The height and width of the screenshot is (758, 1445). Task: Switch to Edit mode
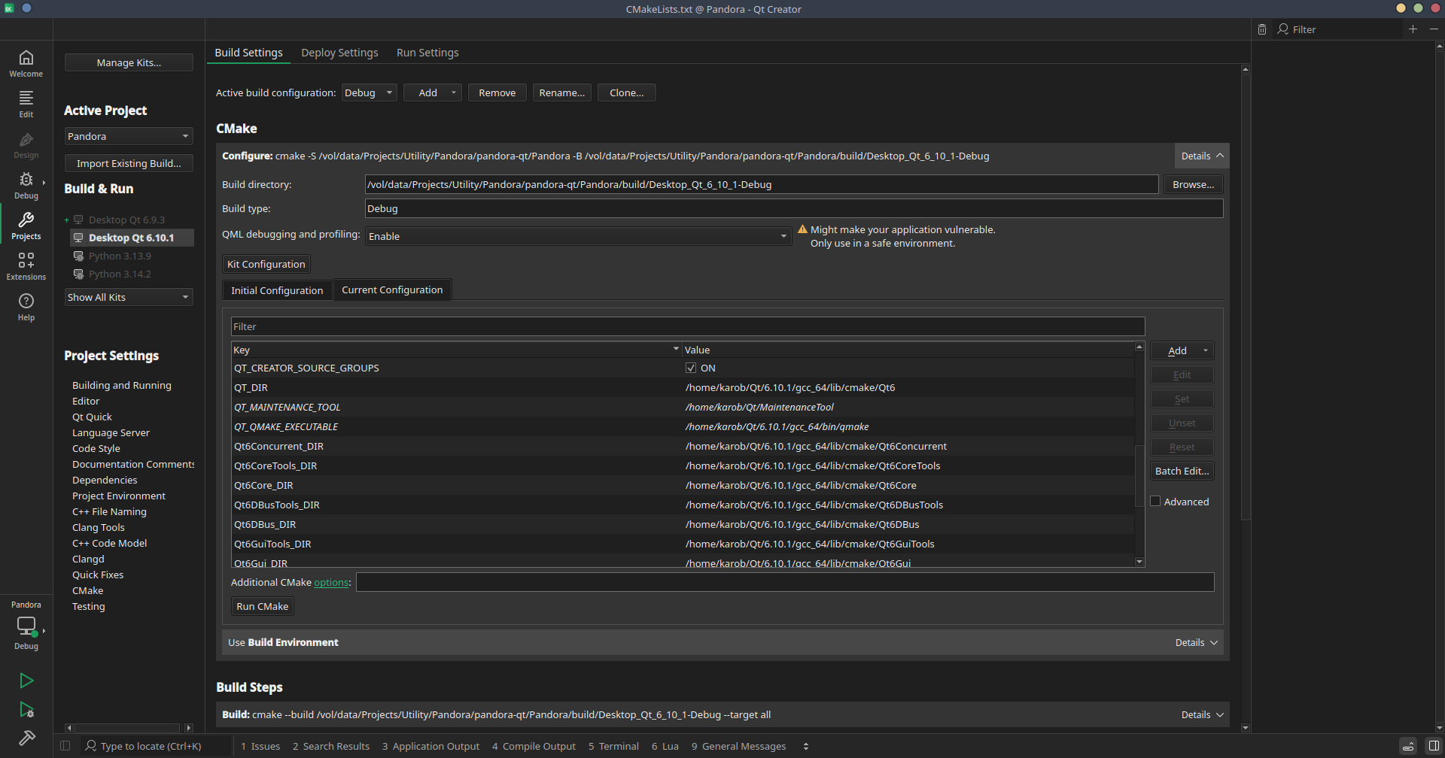tap(26, 104)
